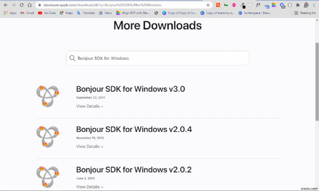Viewport: 319px width, 191px height.
Task: Click the Bonjour icon beside v3.0
Action: (x=47, y=96)
